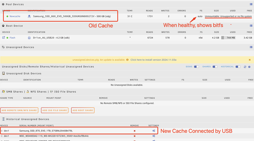
Task: Click the Drive_AU_USB20 - 4.2 GB identification text
Action: (x=51, y=38)
